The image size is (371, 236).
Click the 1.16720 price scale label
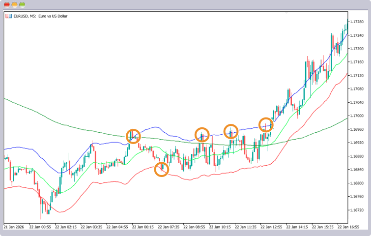click(x=357, y=210)
